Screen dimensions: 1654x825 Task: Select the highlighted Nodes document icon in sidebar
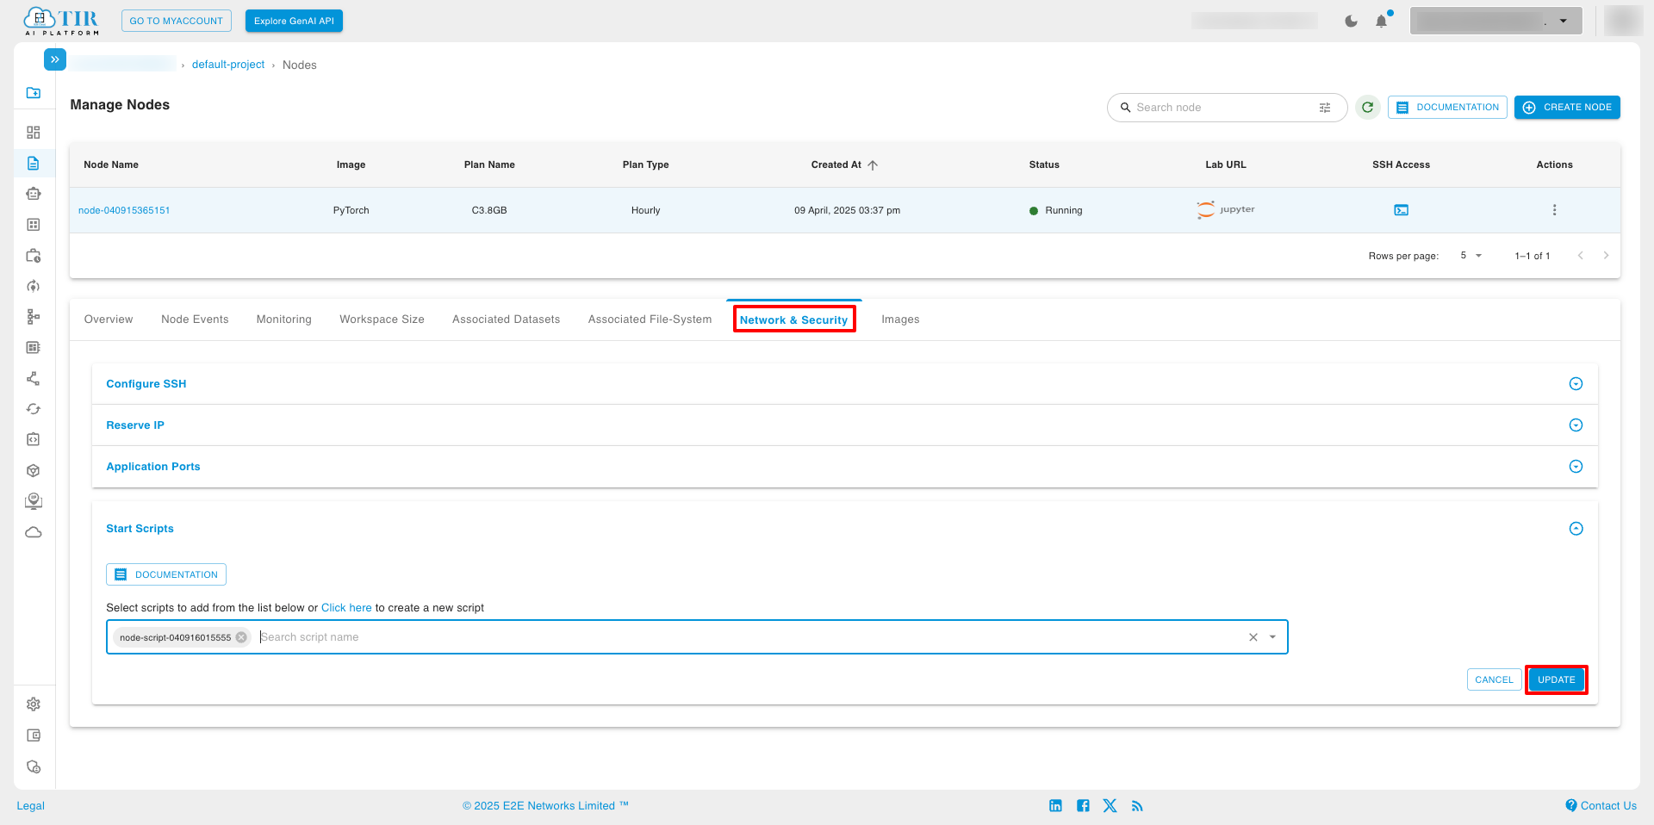click(x=34, y=164)
